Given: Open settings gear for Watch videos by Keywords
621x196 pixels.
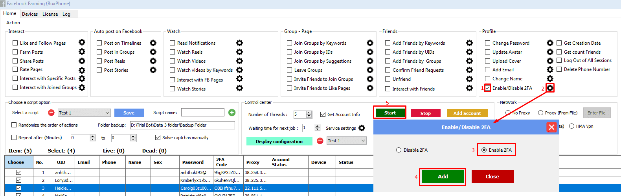Looking at the screenshot, I should [x=239, y=70].
